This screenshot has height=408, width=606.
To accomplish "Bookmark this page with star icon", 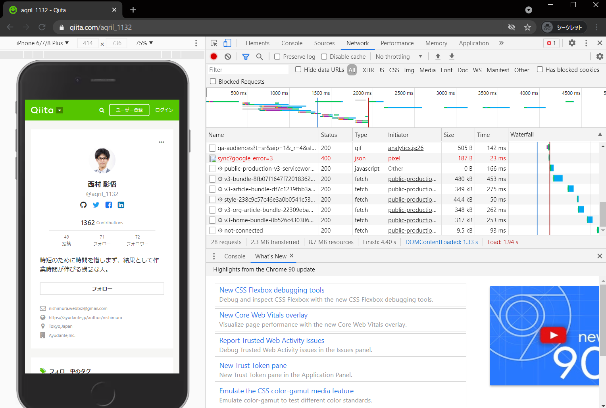I will pyautogui.click(x=527, y=27).
